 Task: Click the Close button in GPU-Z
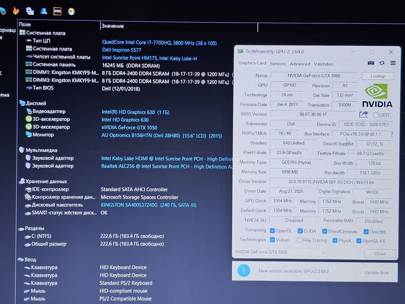tap(380, 254)
